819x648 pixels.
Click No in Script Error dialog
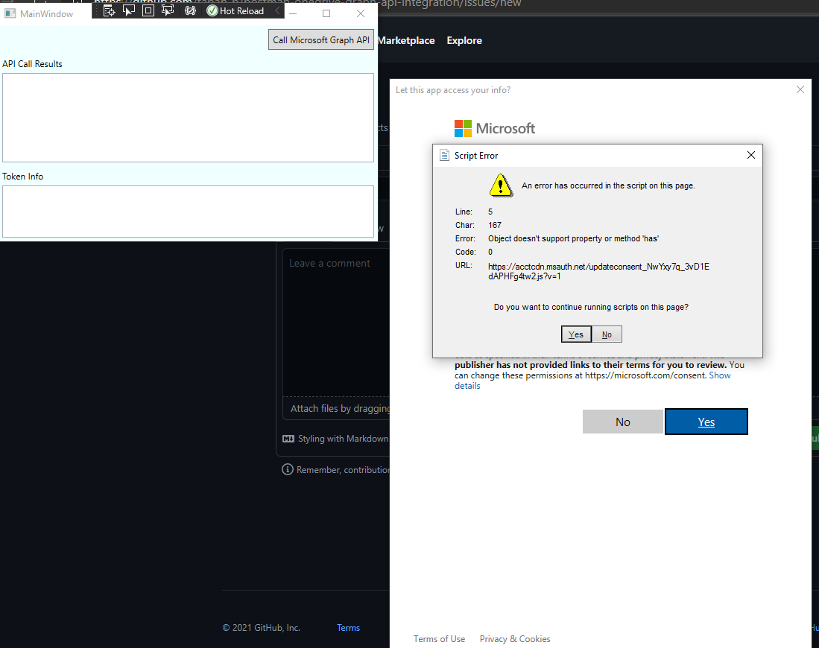click(607, 334)
